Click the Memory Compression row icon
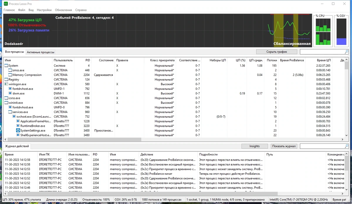Screen dimensions: 352x204 10,75
